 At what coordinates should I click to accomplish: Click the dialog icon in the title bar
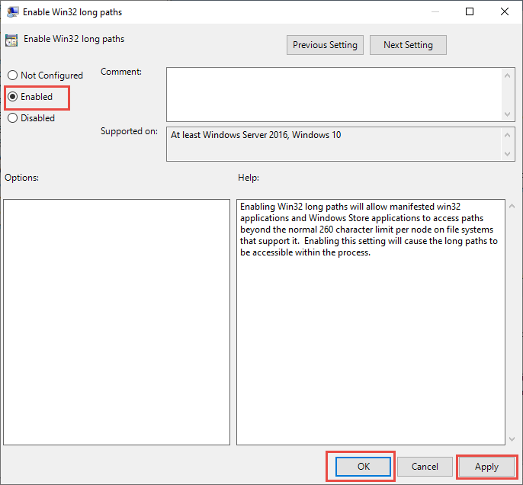(x=11, y=11)
